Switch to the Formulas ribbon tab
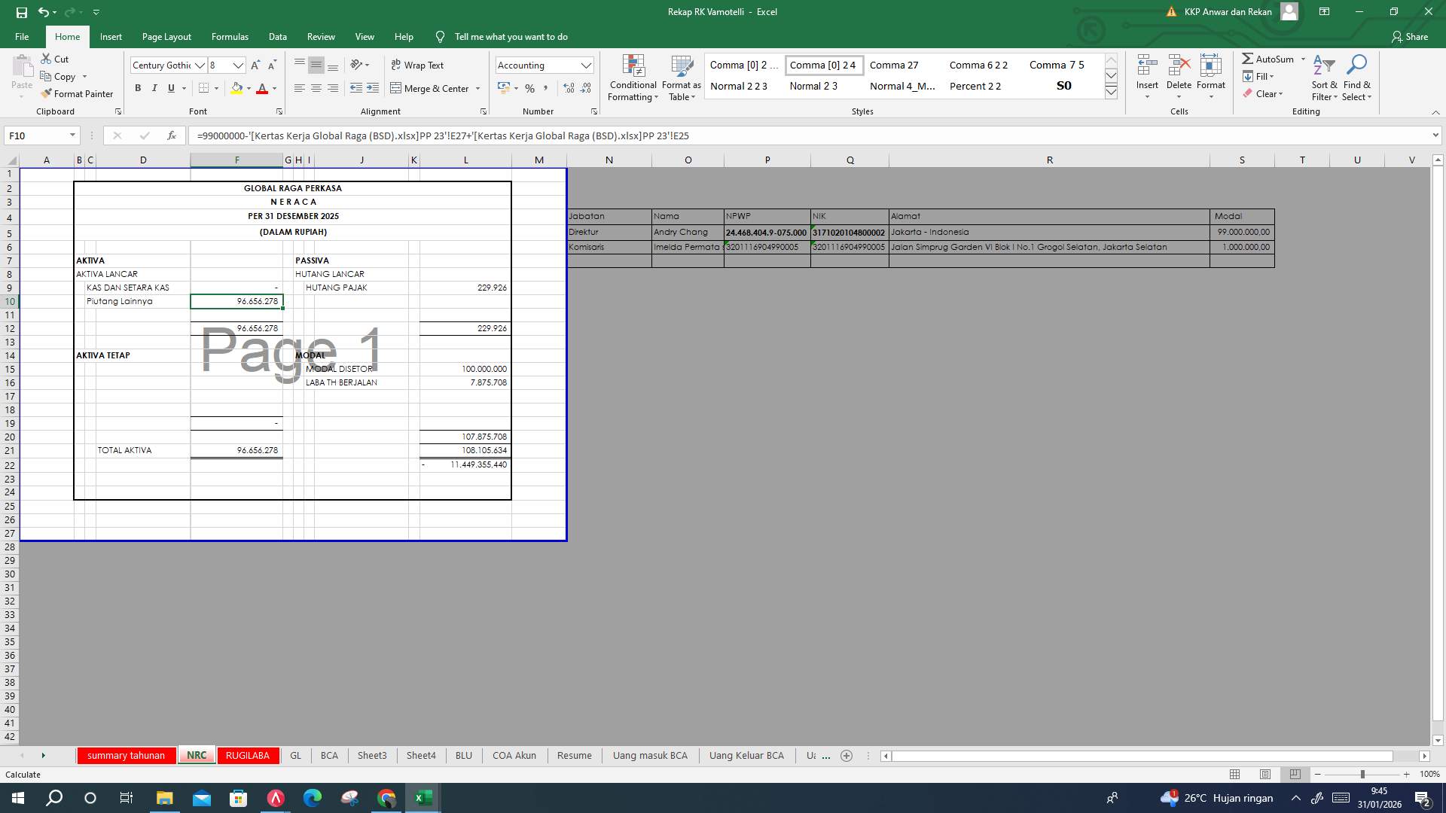Viewport: 1446px width, 813px height. coord(230,36)
